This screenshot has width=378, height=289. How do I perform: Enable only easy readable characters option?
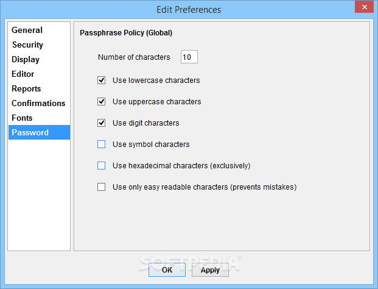coord(102,187)
